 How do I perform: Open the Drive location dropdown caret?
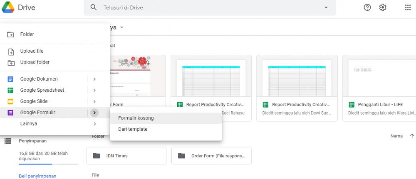[x=122, y=27]
